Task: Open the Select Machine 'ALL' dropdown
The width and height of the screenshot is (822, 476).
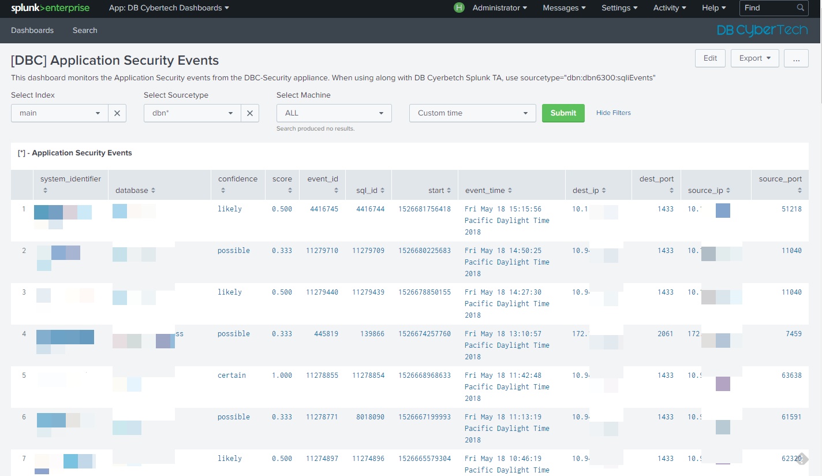Action: (x=334, y=113)
